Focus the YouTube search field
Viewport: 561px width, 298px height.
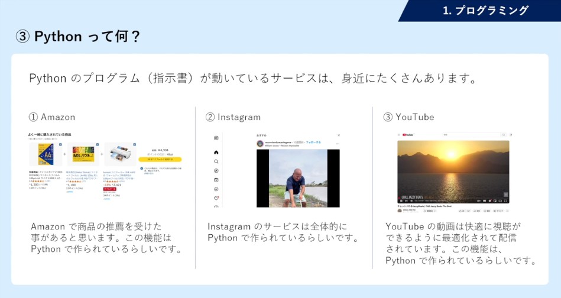coord(472,135)
